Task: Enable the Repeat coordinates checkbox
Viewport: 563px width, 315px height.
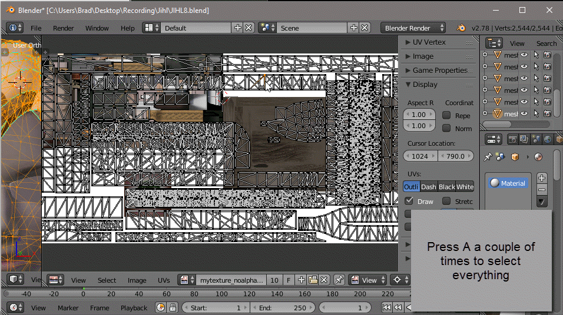Action: [447, 116]
